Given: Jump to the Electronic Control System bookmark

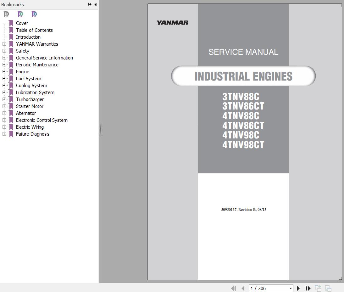Looking at the screenshot, I should 42,120.
